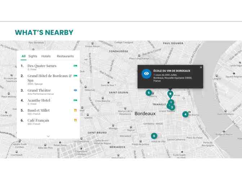Filter by the Hotels tab
The image size is (242, 183).
pyautogui.click(x=46, y=56)
